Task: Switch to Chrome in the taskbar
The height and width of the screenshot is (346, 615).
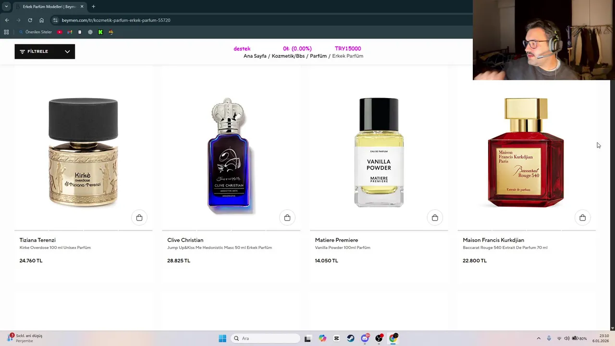Action: click(x=394, y=338)
